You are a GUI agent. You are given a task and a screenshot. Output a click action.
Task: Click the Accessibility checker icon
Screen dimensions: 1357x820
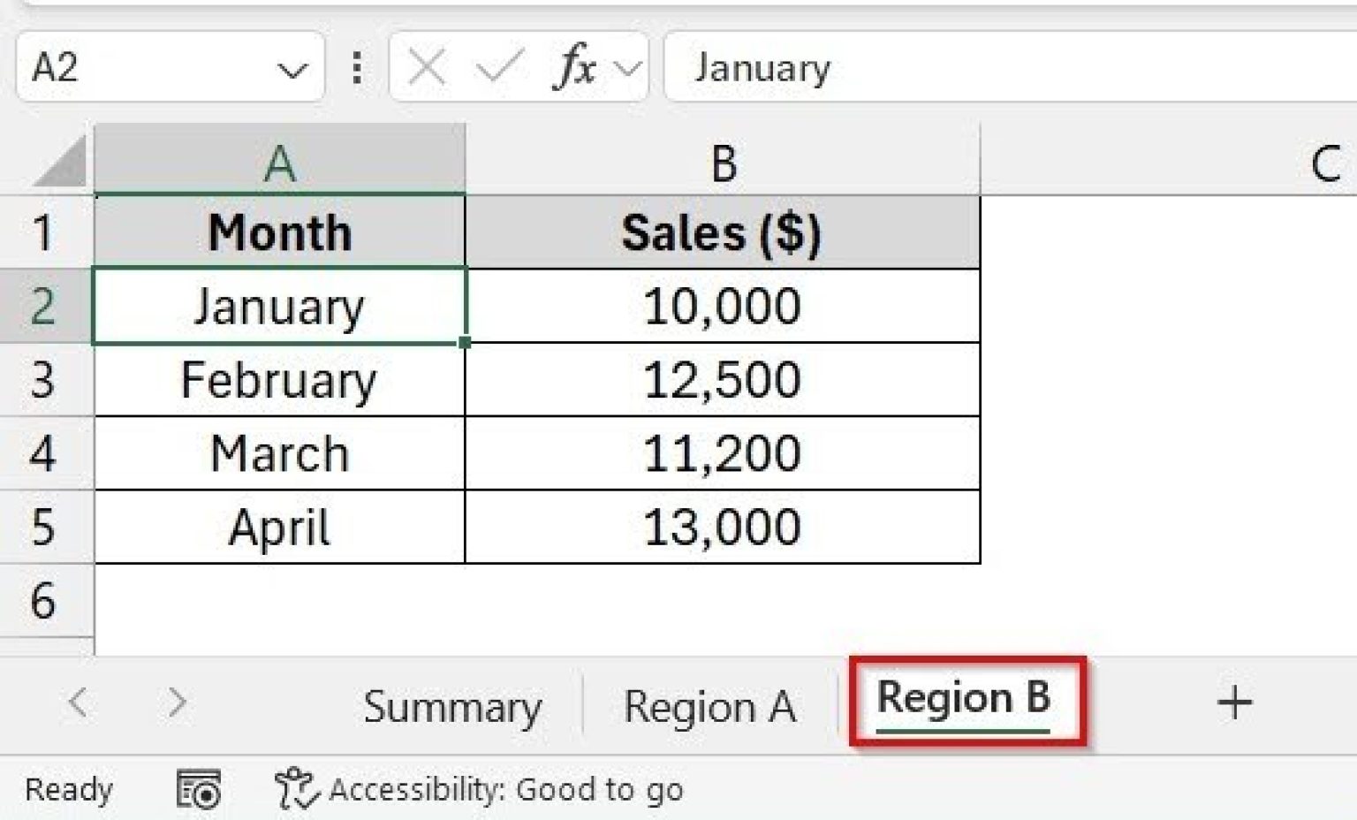pos(296,786)
